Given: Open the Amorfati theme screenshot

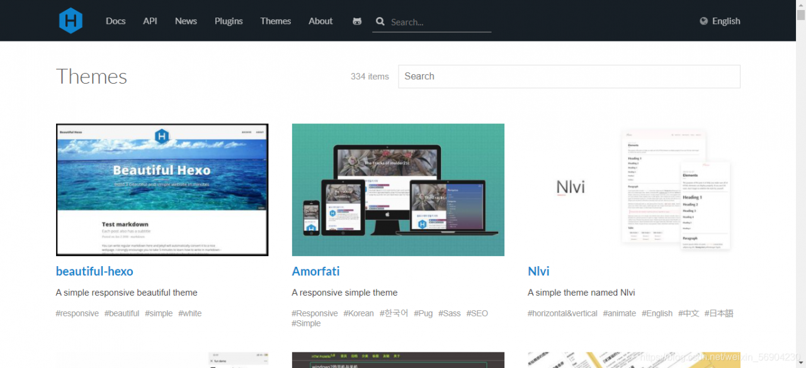Looking at the screenshot, I should pos(398,190).
